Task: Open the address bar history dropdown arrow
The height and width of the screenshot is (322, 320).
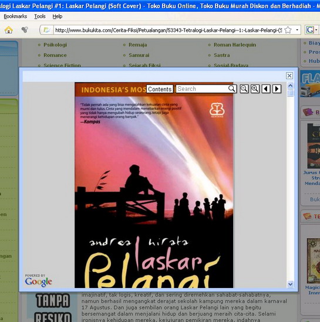Action: click(297, 30)
